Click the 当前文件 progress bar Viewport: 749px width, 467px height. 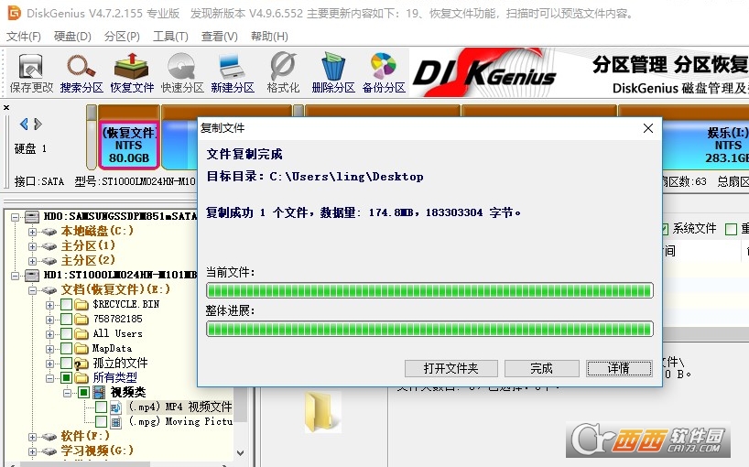[430, 290]
